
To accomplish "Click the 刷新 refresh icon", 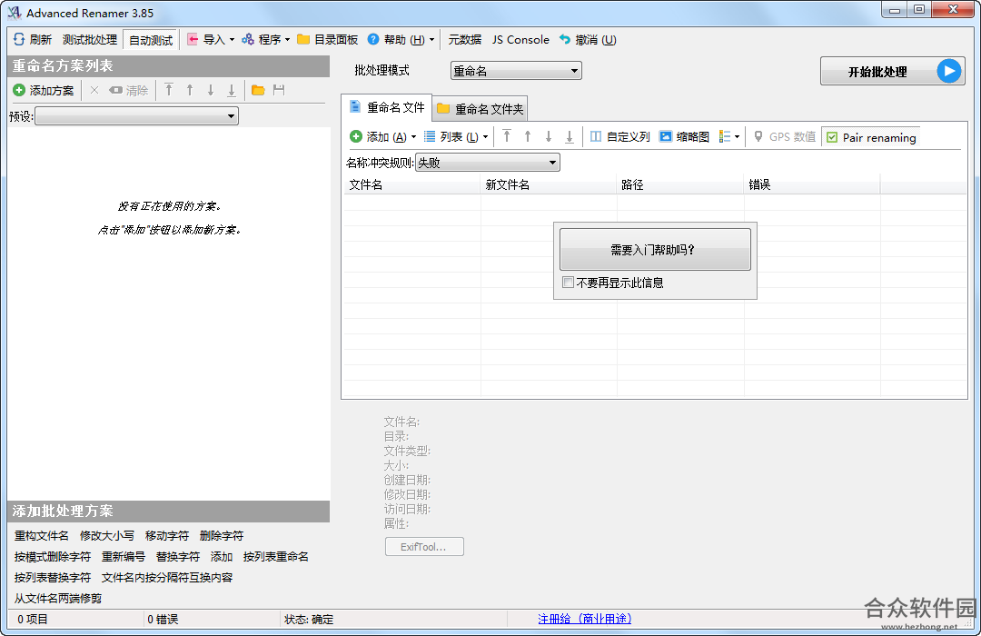I will [x=19, y=39].
